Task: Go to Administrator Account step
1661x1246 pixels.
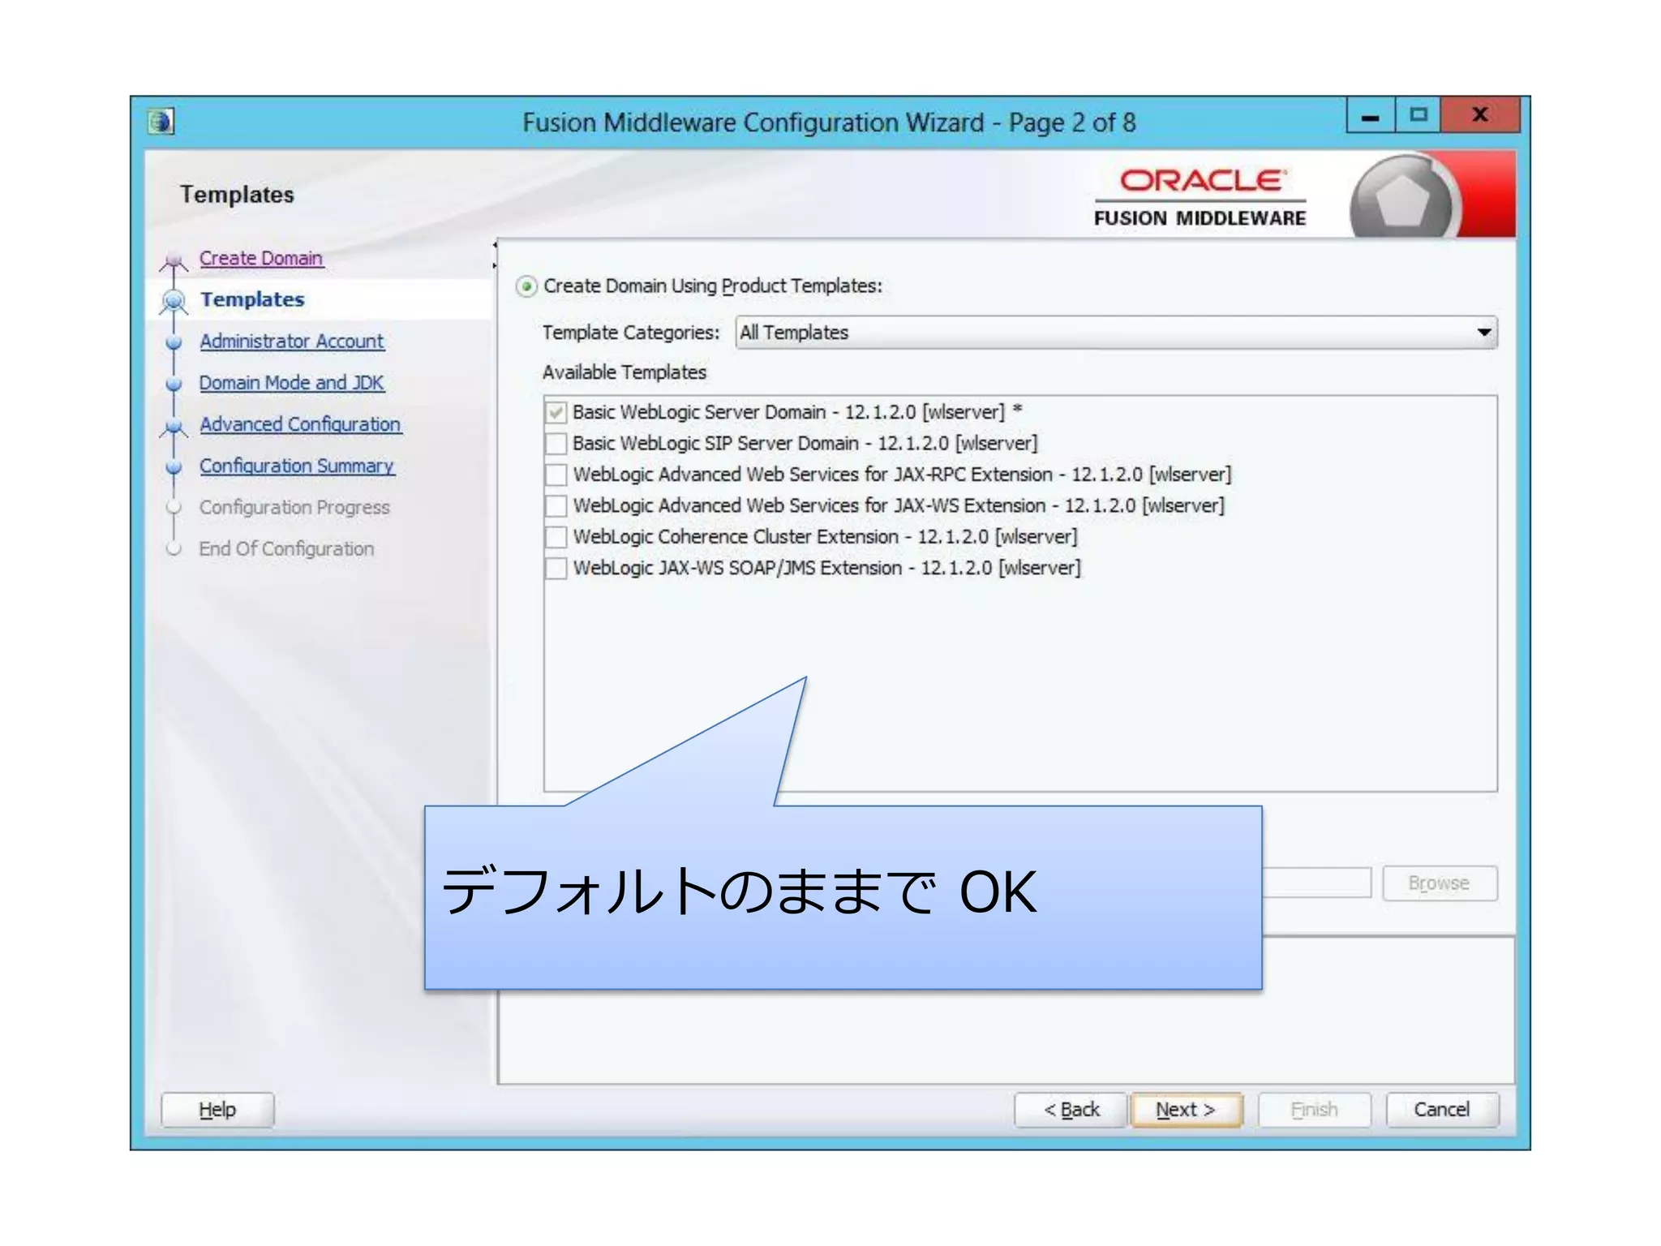Action: coord(292,341)
